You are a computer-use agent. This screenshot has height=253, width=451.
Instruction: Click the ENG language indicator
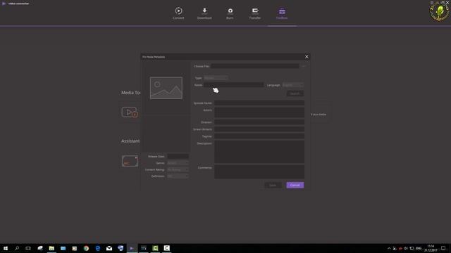419,248
